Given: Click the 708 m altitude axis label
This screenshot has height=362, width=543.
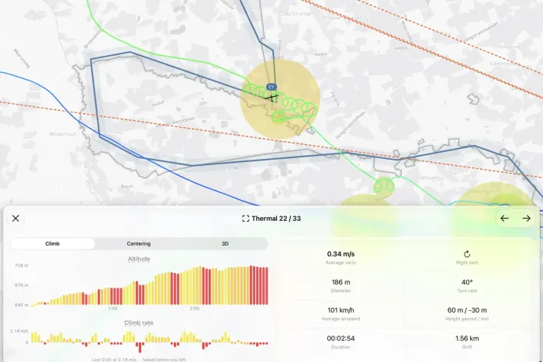Looking at the screenshot, I should (x=22, y=265).
